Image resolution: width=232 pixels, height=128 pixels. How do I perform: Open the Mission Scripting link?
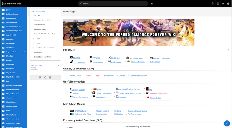[103, 111]
